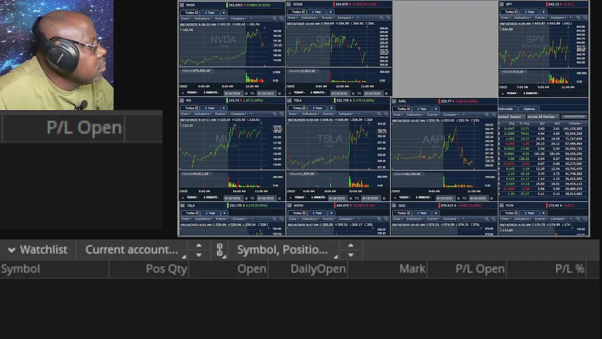This screenshot has width=602, height=339.
Task: Zoom out on the SPY chart
Action: tap(585, 17)
